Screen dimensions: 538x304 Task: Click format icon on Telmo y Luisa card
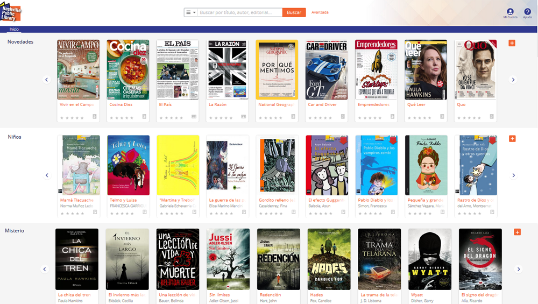(144, 212)
